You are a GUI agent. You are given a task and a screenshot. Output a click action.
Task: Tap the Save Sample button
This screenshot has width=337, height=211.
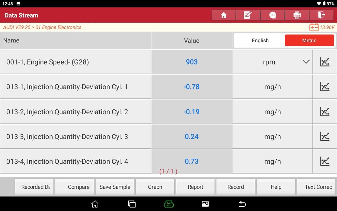115,187
